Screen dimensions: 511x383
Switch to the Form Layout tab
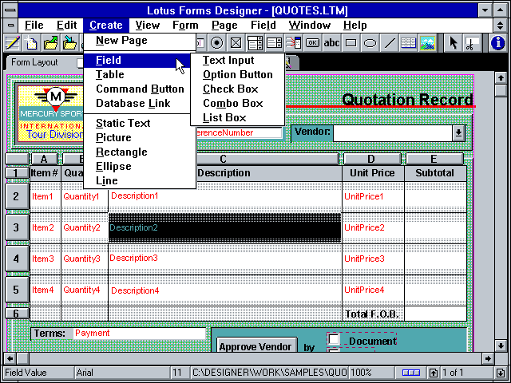[x=34, y=62]
